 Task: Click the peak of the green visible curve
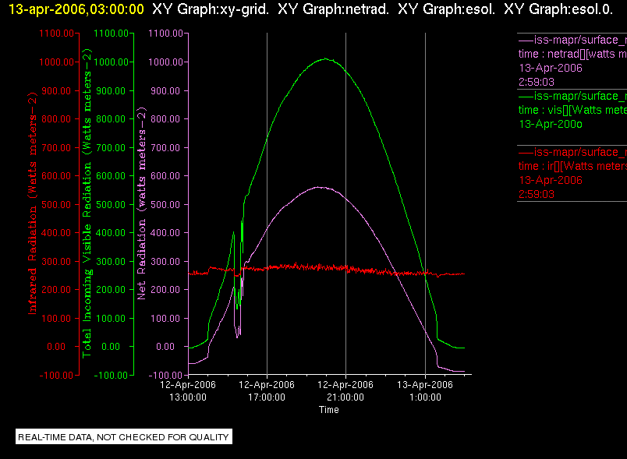click(x=325, y=58)
